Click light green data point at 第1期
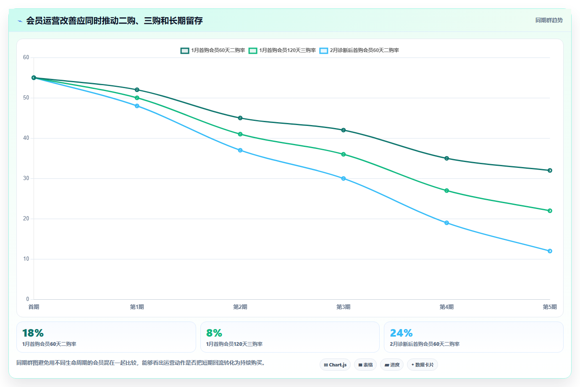The image size is (580, 387). click(137, 98)
